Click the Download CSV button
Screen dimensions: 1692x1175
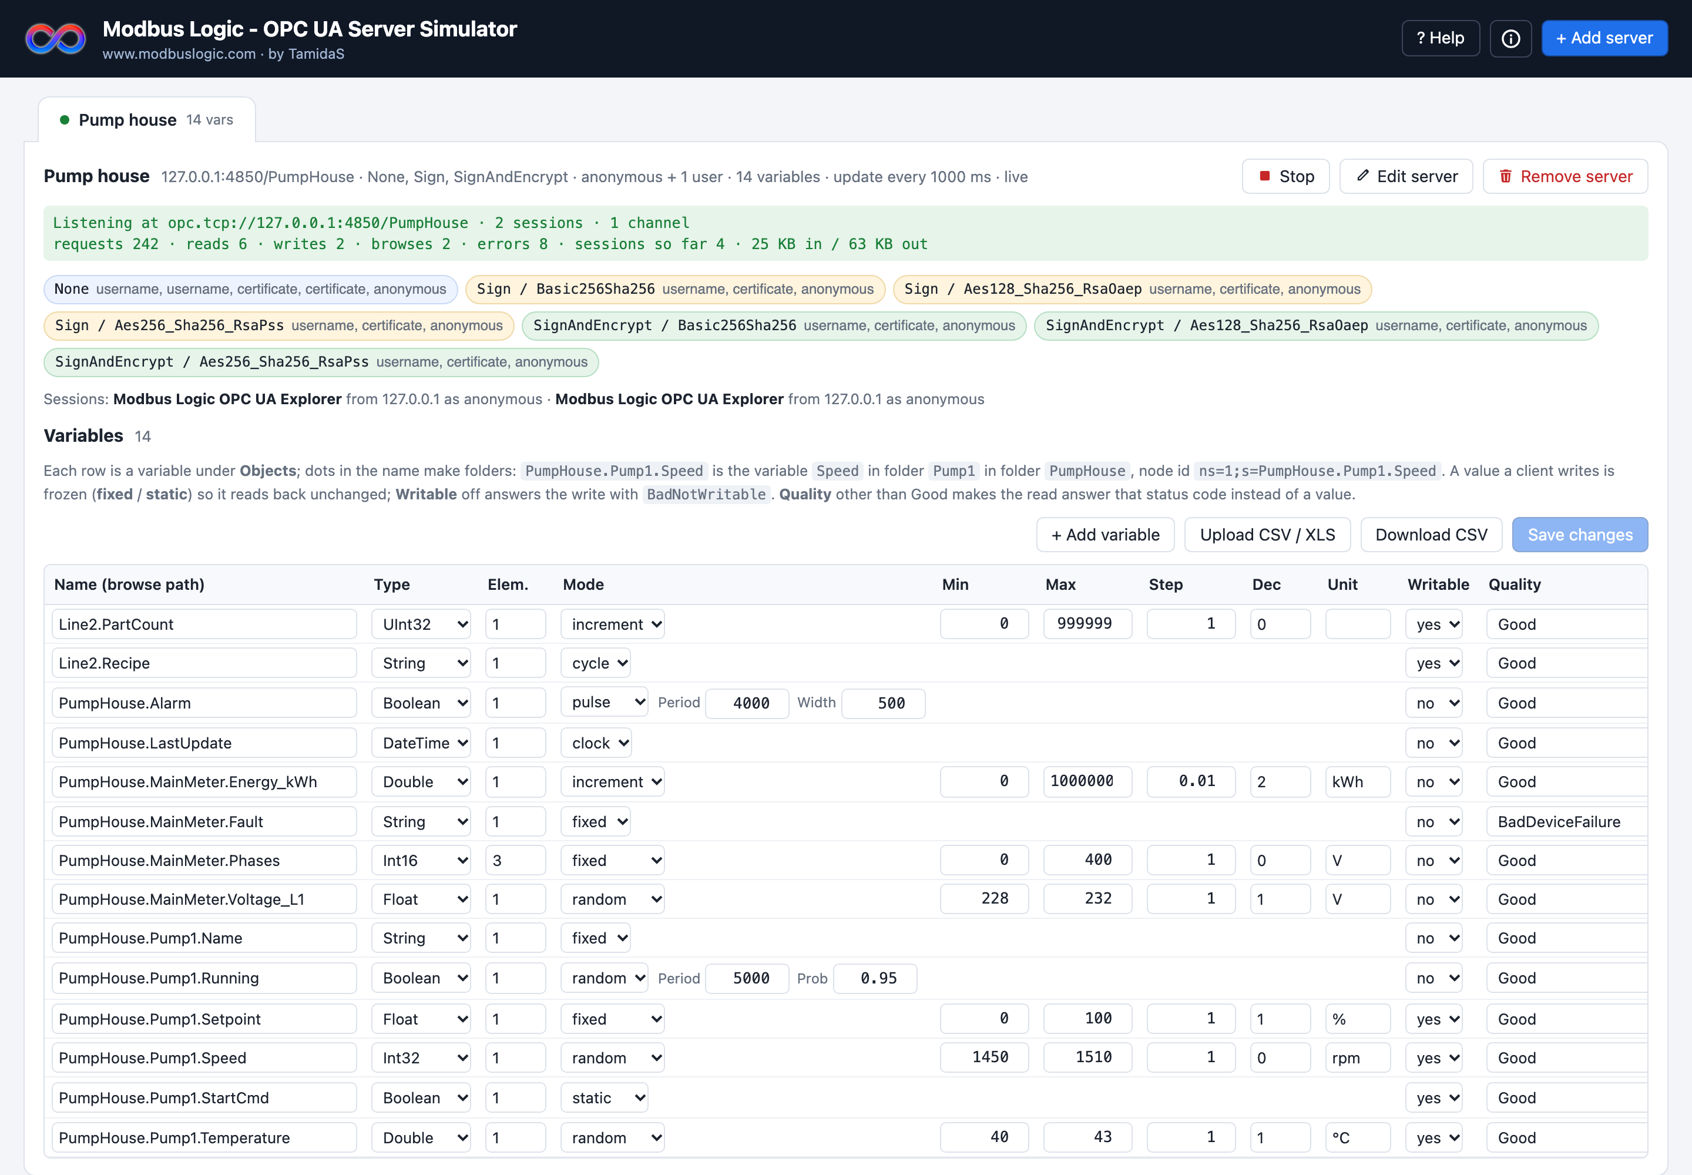pyautogui.click(x=1431, y=535)
